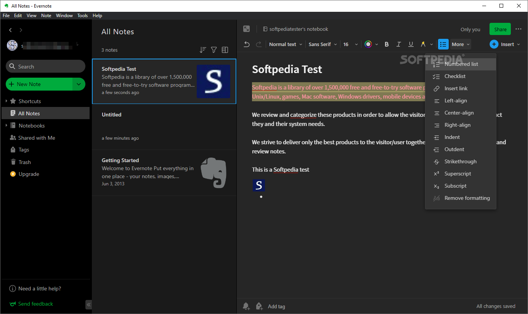
Task: Click the Share button
Action: [500, 29]
